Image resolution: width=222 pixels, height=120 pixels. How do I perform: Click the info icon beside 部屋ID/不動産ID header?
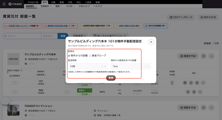21,70
